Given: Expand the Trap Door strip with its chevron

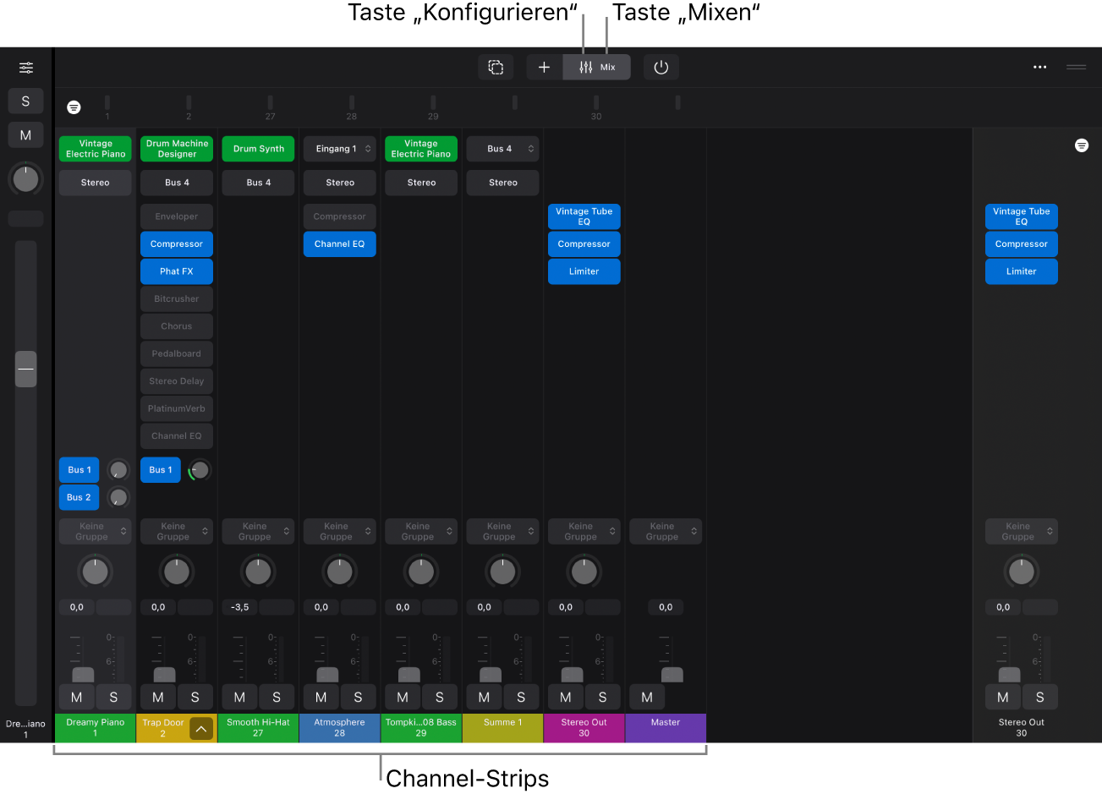Looking at the screenshot, I should click(x=200, y=728).
